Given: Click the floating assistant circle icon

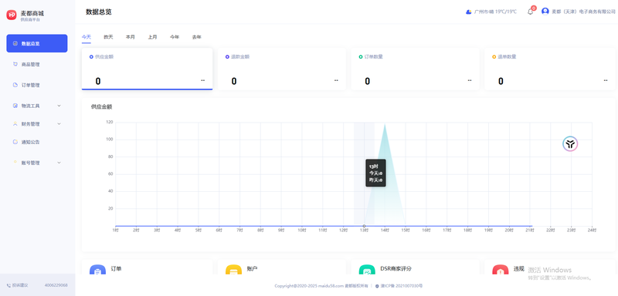Looking at the screenshot, I should 570,144.
